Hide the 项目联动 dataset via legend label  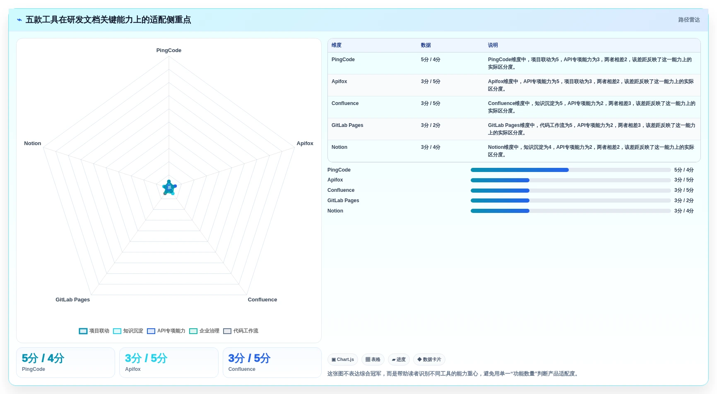point(99,331)
